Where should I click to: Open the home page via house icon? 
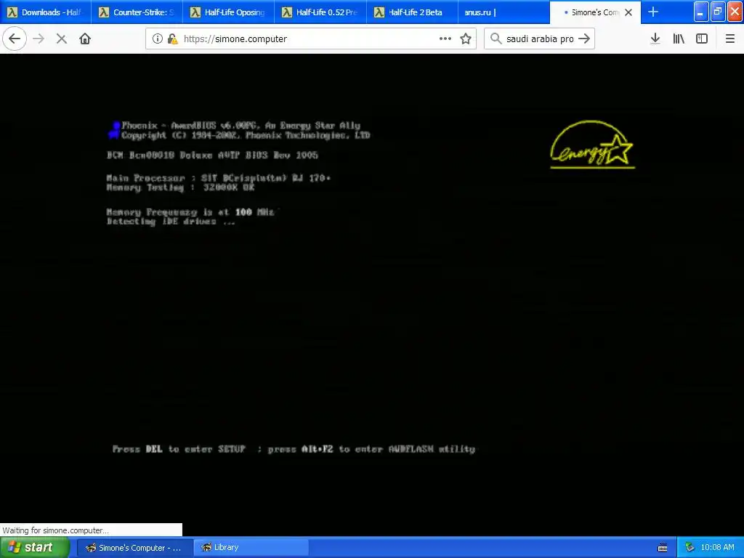85,39
